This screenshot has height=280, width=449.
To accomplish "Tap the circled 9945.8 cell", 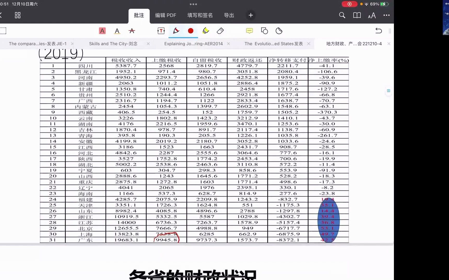I will coord(167,240).
